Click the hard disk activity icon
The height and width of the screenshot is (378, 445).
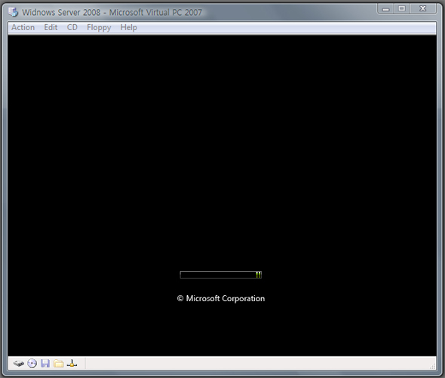coord(19,363)
